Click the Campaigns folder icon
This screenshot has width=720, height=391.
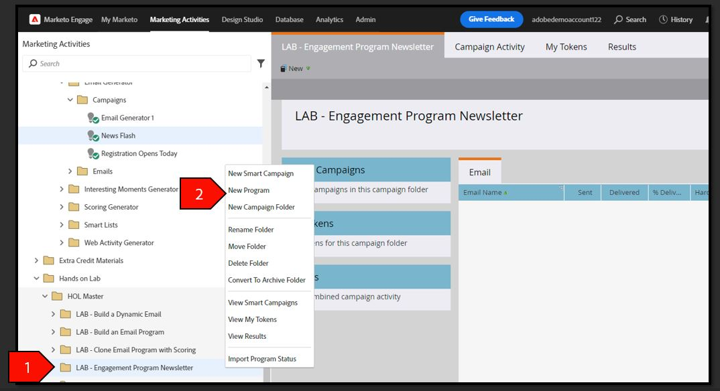pos(82,100)
